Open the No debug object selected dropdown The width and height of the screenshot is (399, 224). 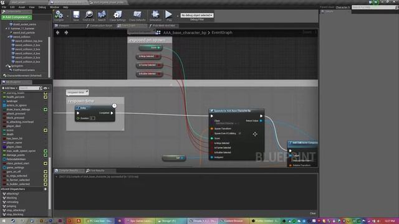pyautogui.click(x=197, y=15)
